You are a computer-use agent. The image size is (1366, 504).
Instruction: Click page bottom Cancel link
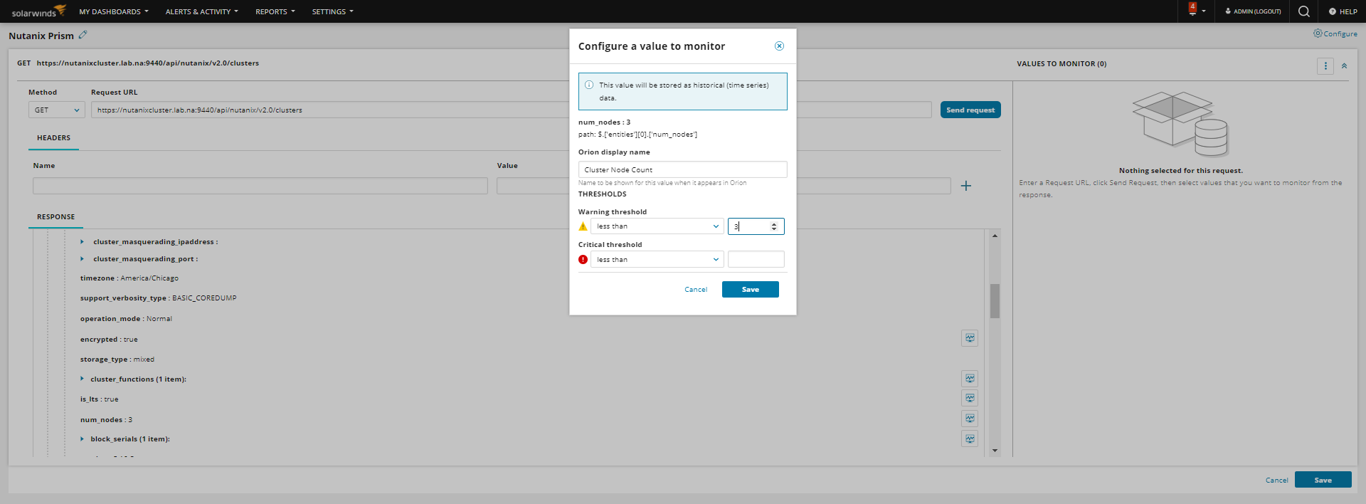click(x=1276, y=481)
